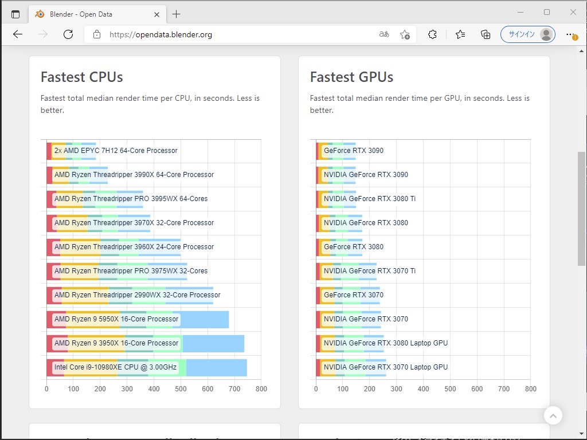Click the opendata.blender.org address field

pos(229,34)
